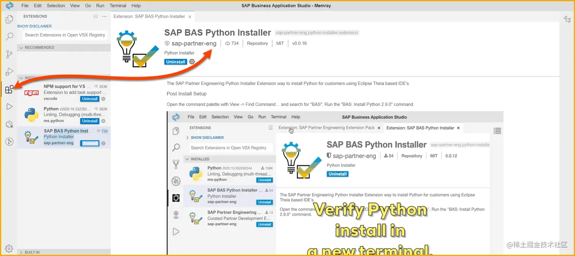Viewport: 575px width, 256px height.
Task: Click the Post Install Setup heading
Action: [x=187, y=94]
